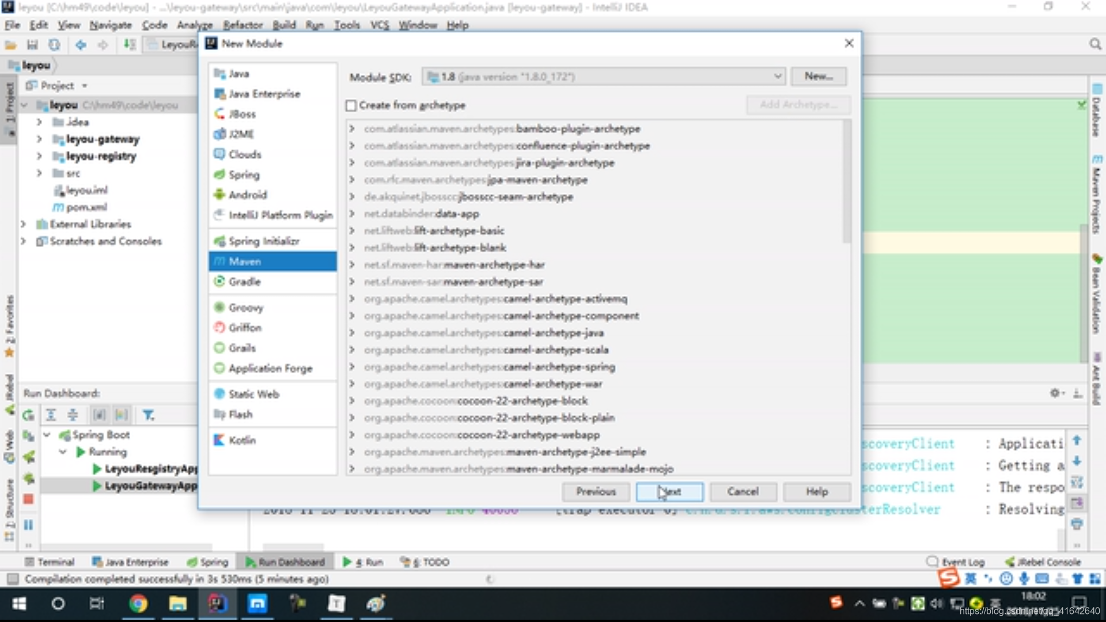Click the save all icon in toolbar
This screenshot has width=1106, height=622.
[32, 44]
